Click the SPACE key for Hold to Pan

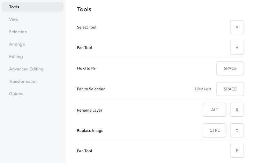coord(230,68)
